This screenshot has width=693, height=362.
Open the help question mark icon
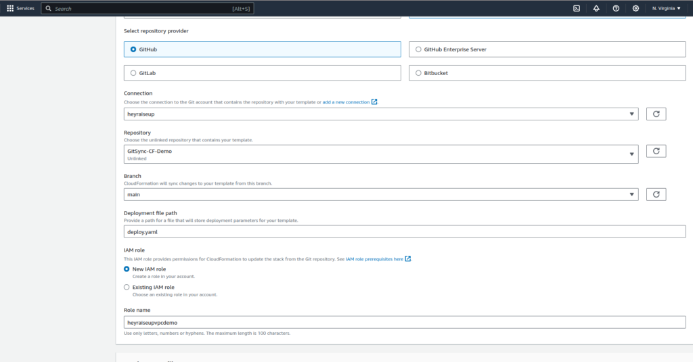[616, 8]
